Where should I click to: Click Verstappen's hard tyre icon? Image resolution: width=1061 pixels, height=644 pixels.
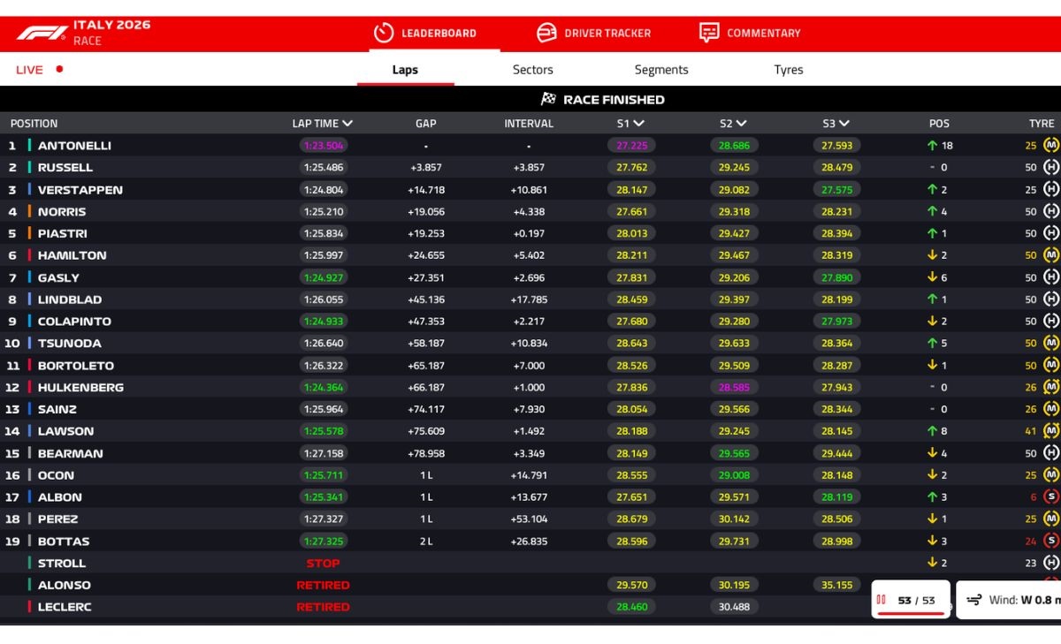point(1051,189)
